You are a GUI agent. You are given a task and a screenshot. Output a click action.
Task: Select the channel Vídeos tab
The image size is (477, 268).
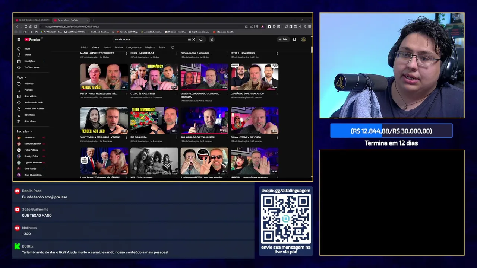(96, 48)
